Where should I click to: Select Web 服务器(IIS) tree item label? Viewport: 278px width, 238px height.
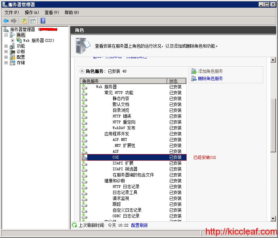(39, 40)
